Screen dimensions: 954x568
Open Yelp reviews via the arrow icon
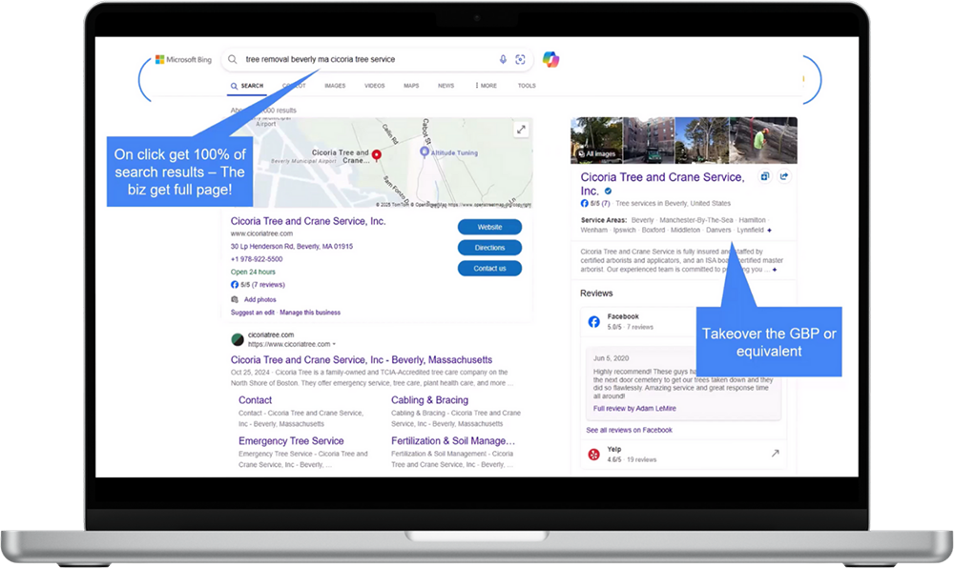coord(775,454)
